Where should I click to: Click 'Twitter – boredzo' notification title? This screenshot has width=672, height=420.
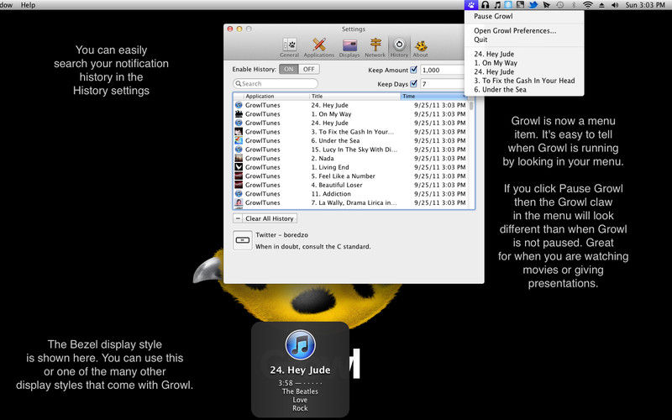point(281,235)
